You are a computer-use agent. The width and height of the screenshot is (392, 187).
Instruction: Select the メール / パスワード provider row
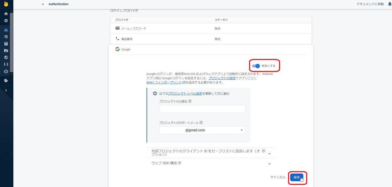pyautogui.click(x=211, y=29)
